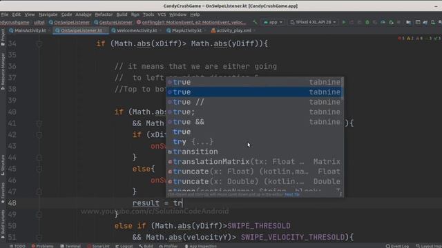The width and height of the screenshot is (442, 248).
Task: Open the Event Log panel
Action: pos(397,246)
